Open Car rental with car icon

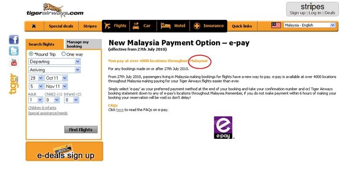(142, 26)
